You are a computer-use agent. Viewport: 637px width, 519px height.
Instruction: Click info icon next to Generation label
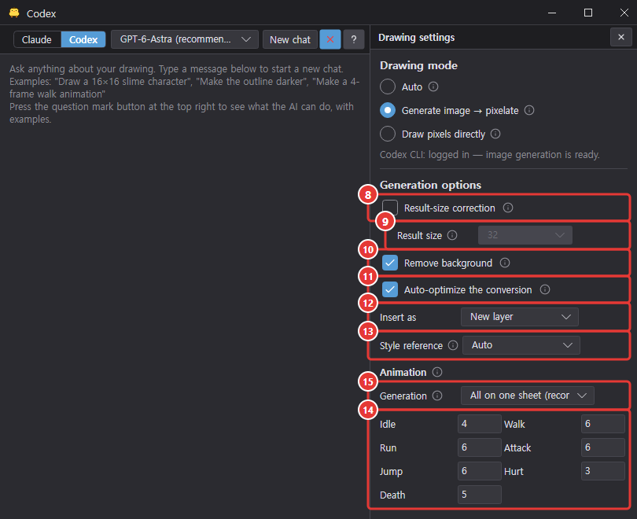point(437,396)
